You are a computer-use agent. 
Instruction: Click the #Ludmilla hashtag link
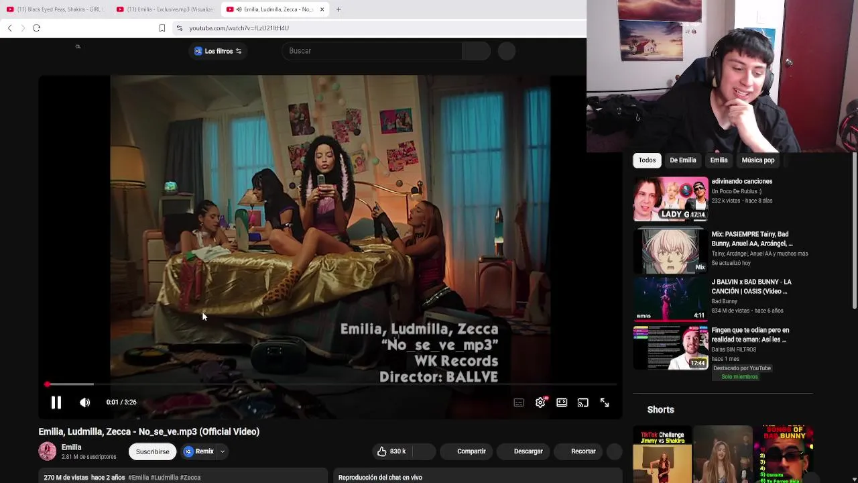[165, 478]
